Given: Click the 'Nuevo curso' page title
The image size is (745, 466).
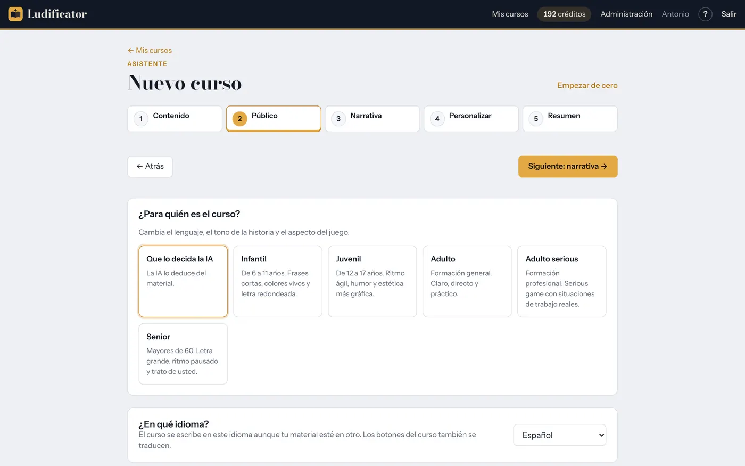Looking at the screenshot, I should [185, 83].
